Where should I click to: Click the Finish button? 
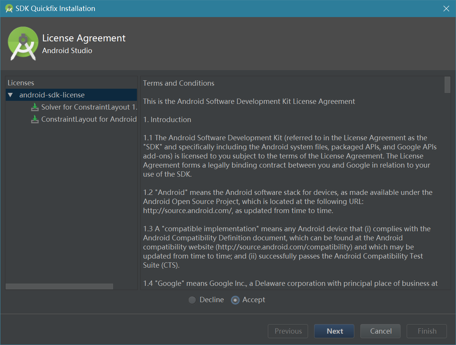tap(427, 331)
